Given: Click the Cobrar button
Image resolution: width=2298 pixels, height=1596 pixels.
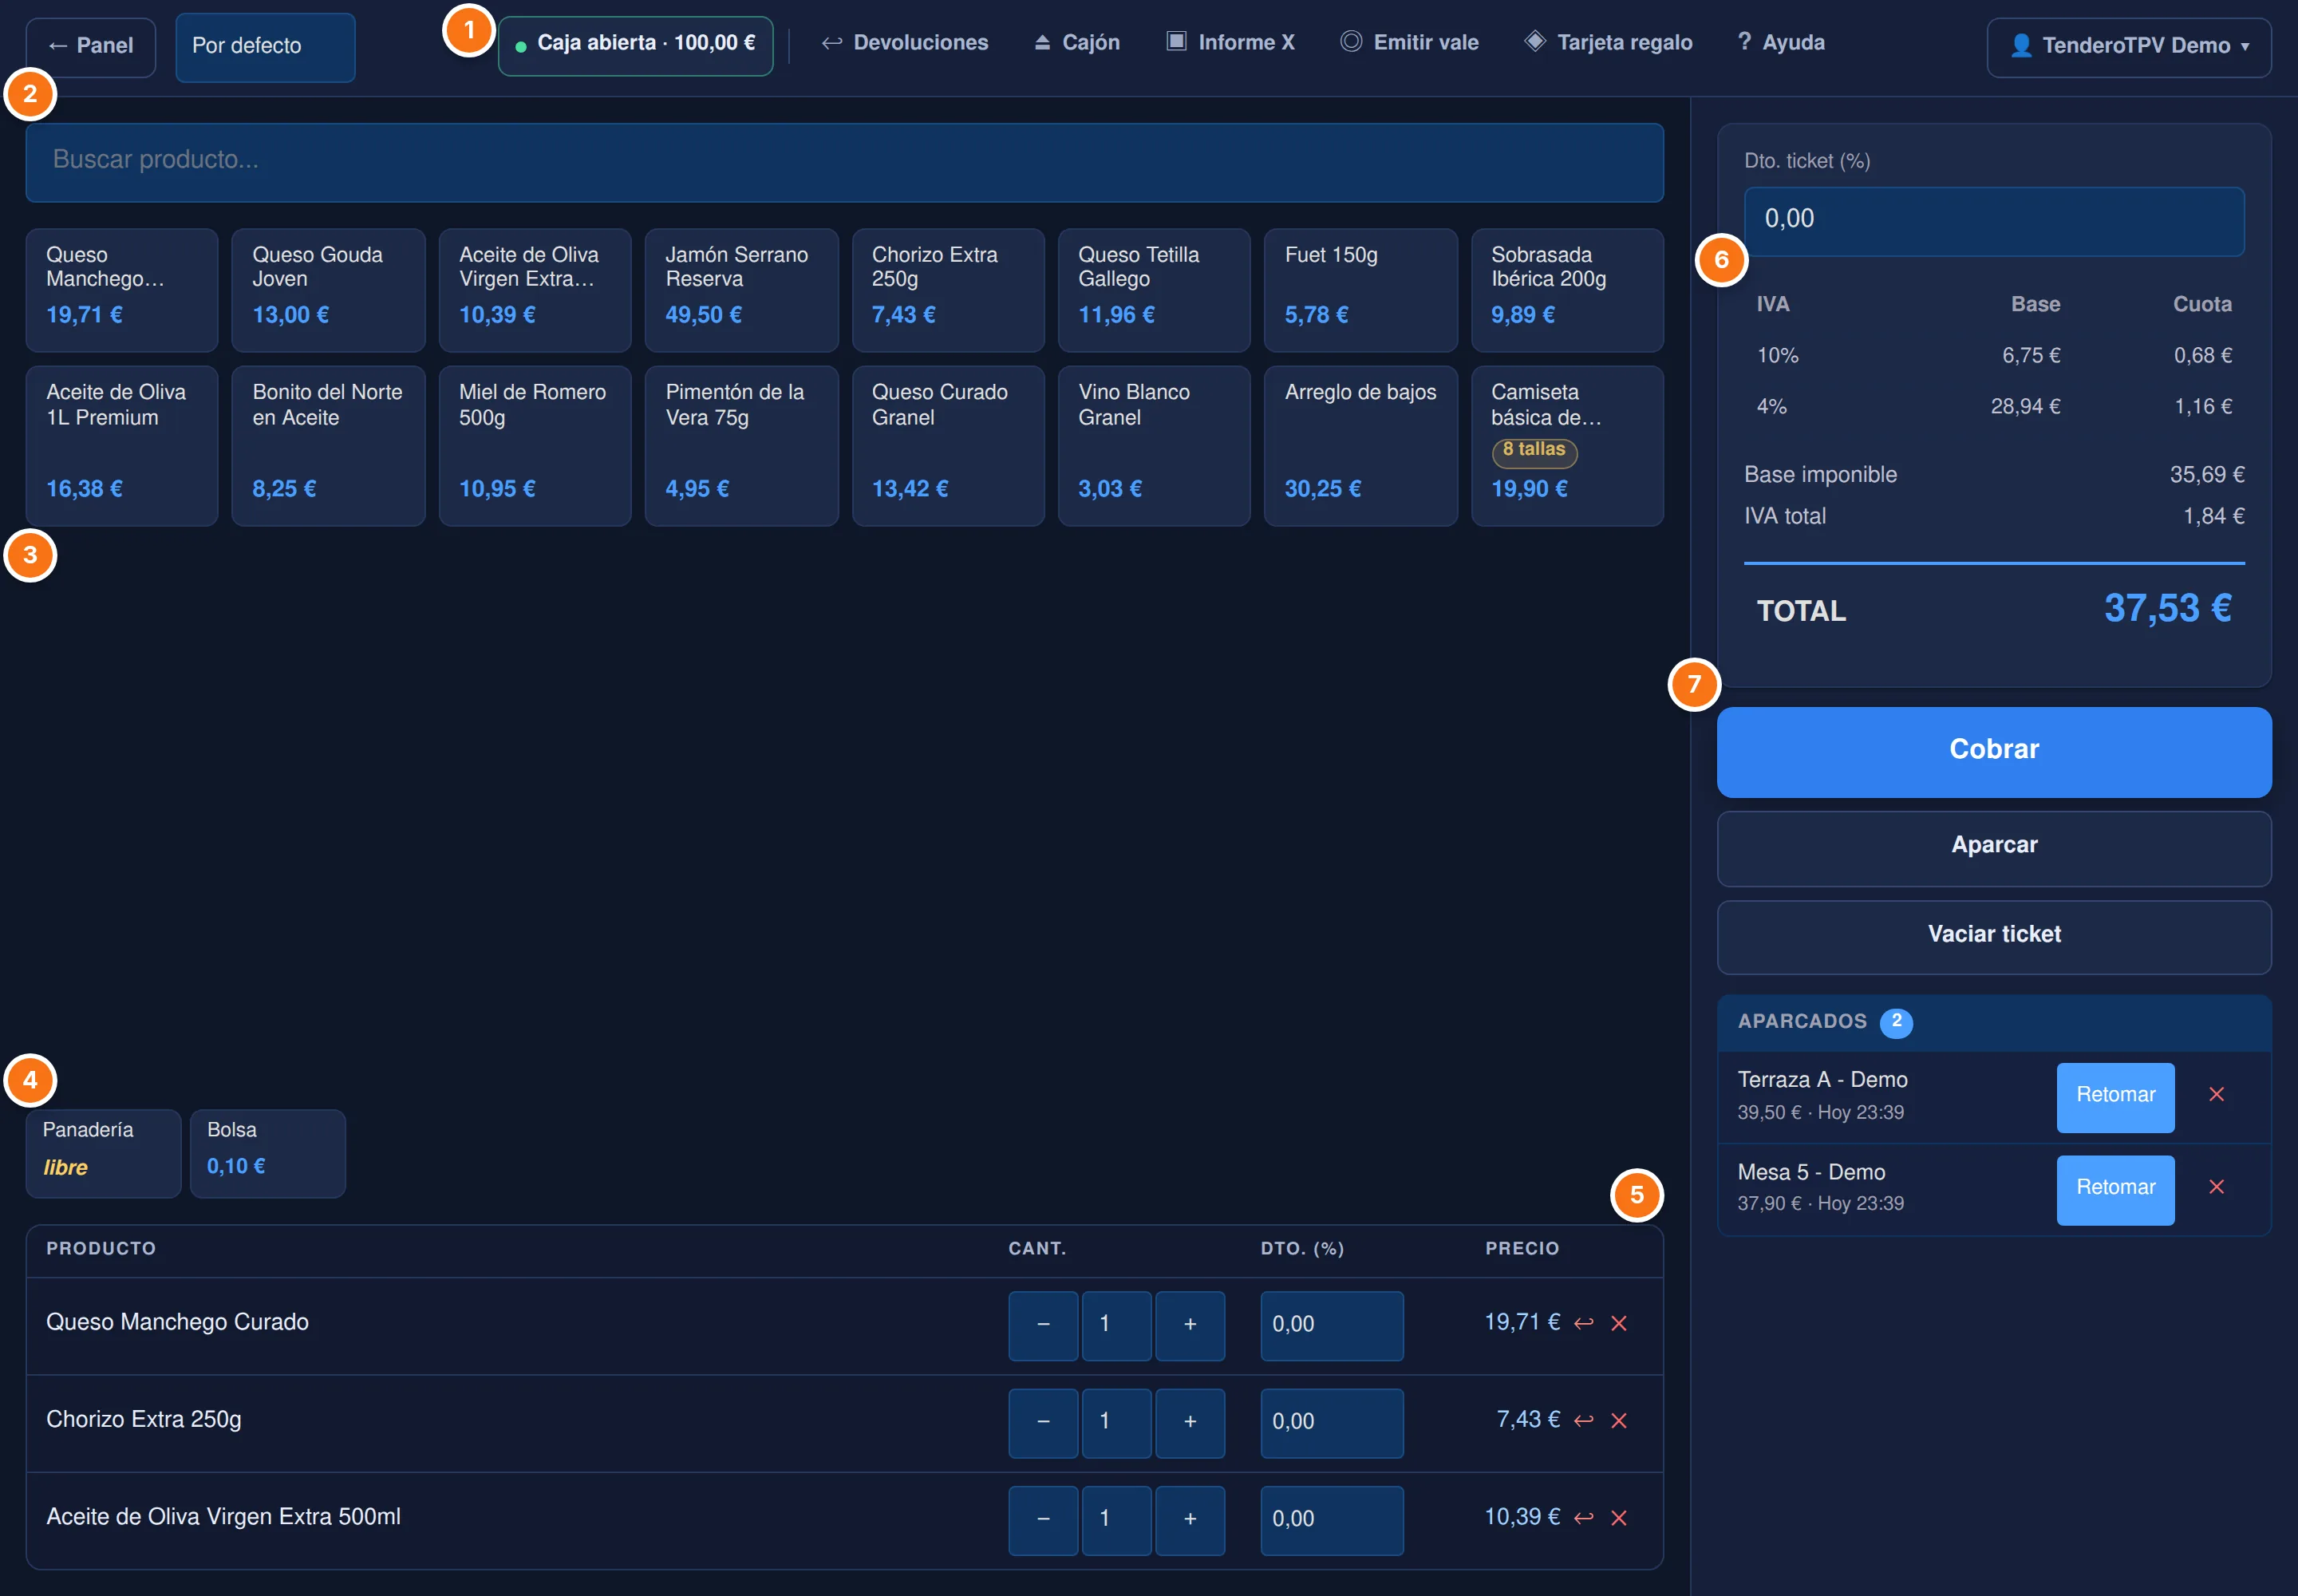Looking at the screenshot, I should [x=1994, y=751].
